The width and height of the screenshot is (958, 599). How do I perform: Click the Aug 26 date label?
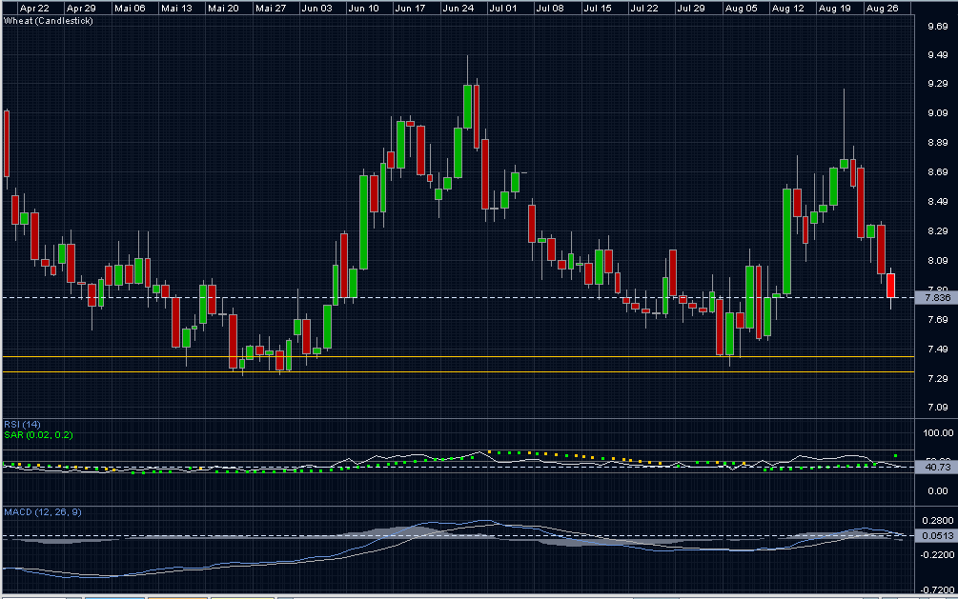click(883, 9)
